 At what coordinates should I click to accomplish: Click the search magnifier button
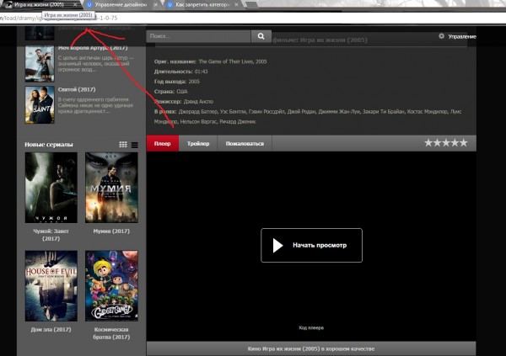pos(261,36)
